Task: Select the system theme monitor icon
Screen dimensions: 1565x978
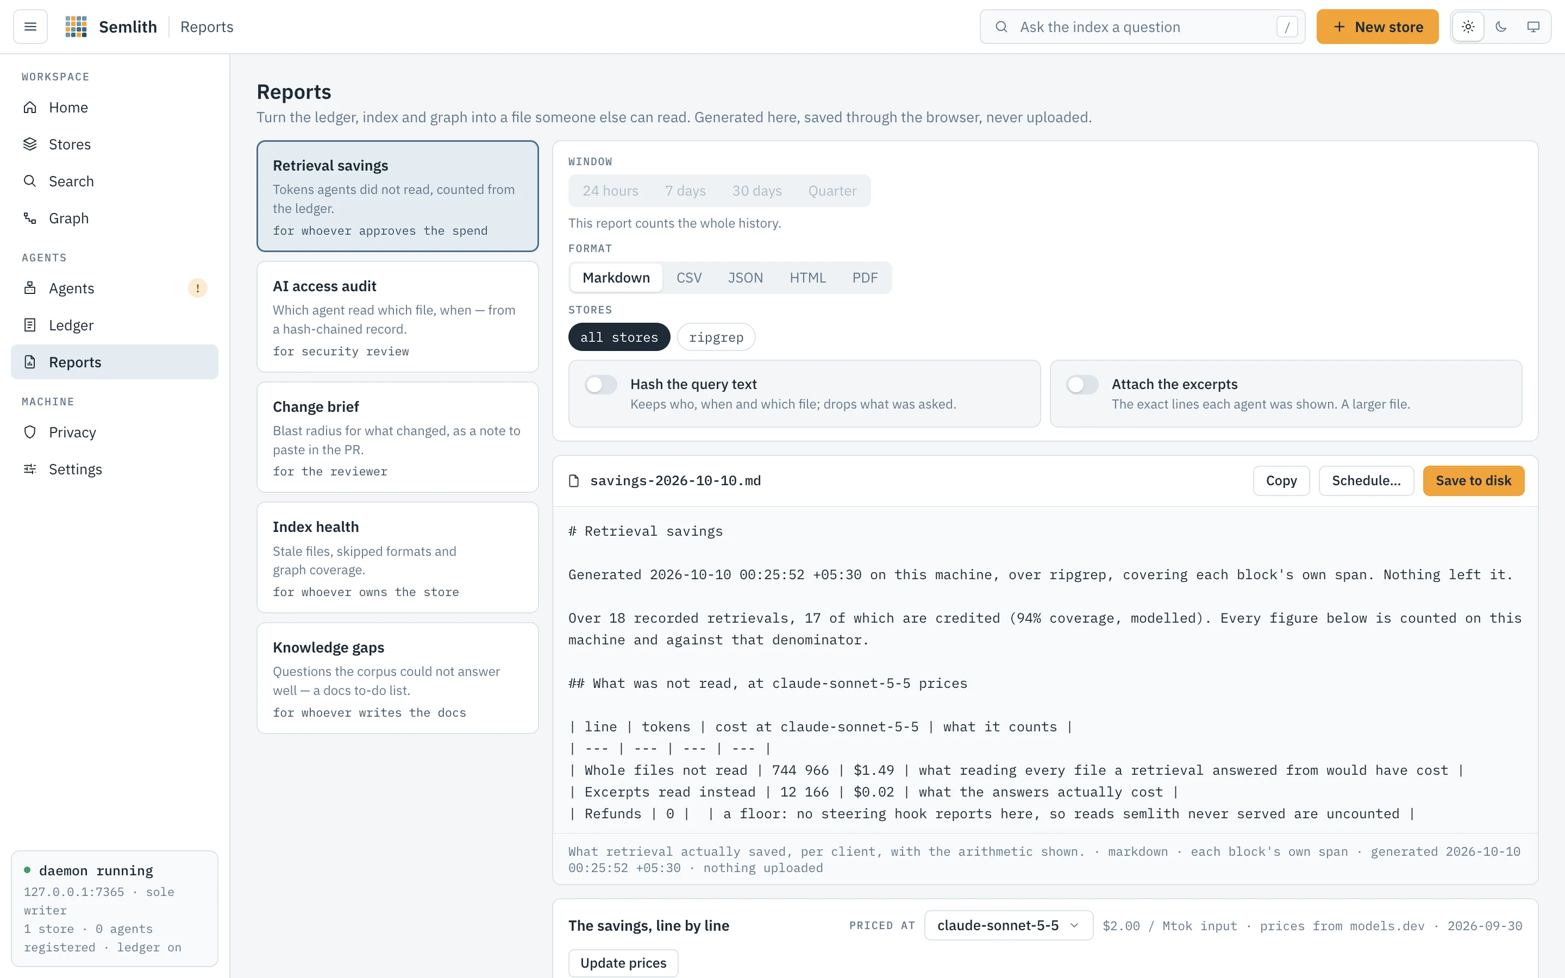Action: coord(1533,27)
